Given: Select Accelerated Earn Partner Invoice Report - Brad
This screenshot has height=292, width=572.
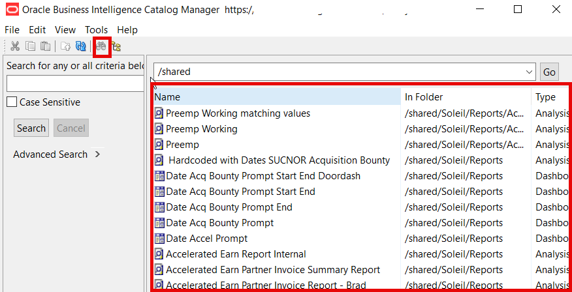Looking at the screenshot, I should click(266, 285).
